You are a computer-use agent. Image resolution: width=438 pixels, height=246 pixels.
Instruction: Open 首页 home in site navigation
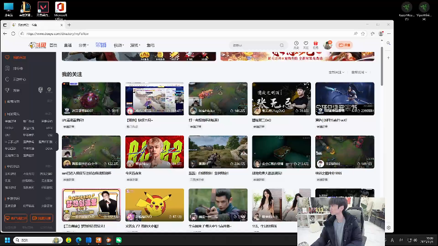tap(53, 45)
